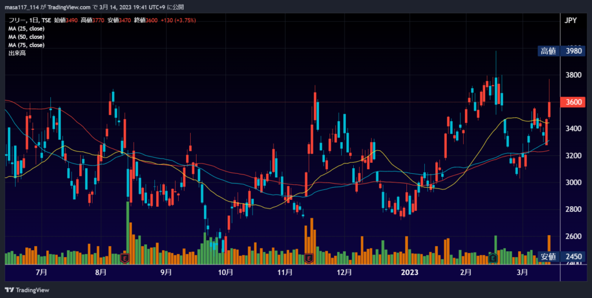
Task: Click the 9月 time axis label
Action: pyautogui.click(x=166, y=273)
